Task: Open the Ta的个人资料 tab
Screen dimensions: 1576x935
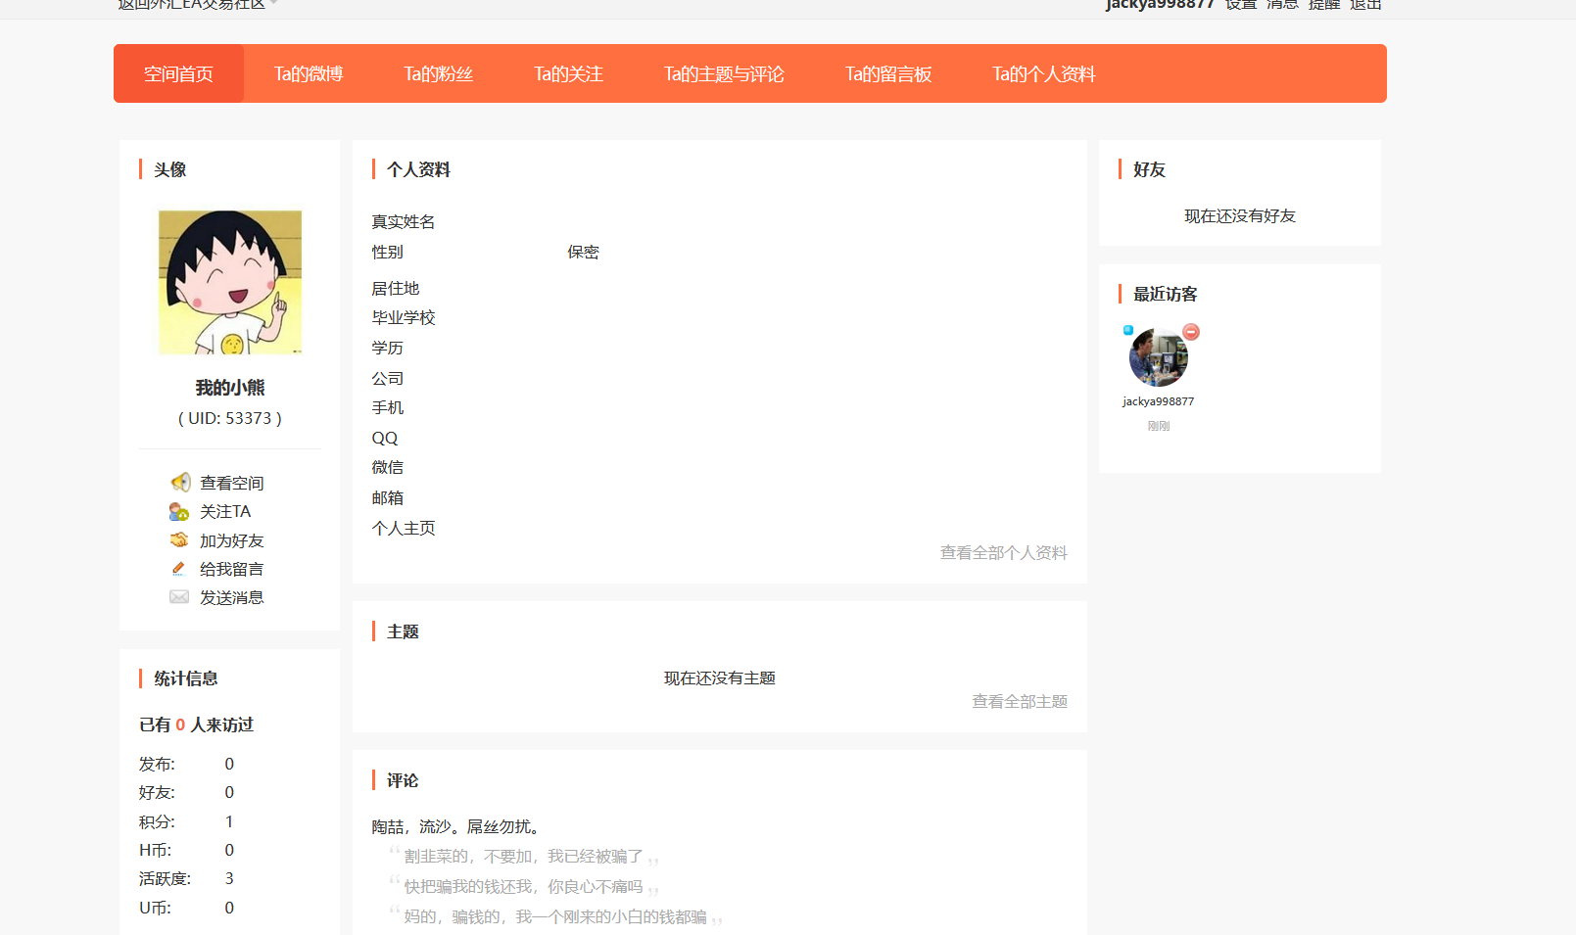Action: tap(1043, 73)
